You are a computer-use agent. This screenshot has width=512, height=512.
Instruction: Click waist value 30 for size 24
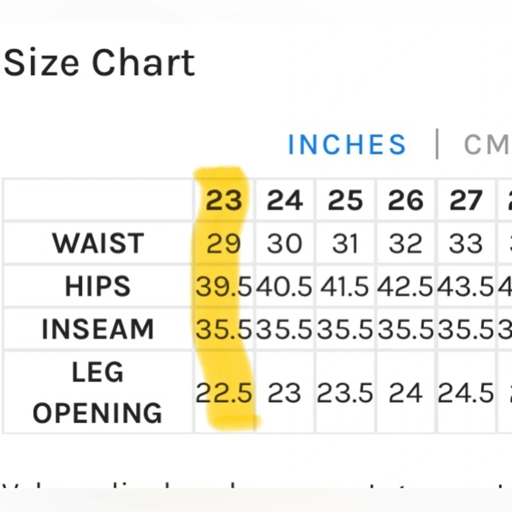[285, 243]
